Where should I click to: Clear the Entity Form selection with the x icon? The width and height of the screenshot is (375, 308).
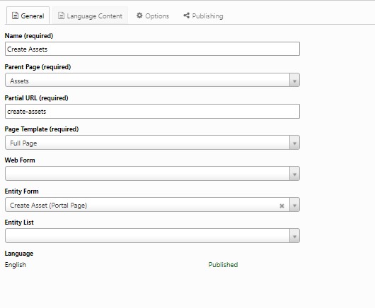tap(282, 206)
